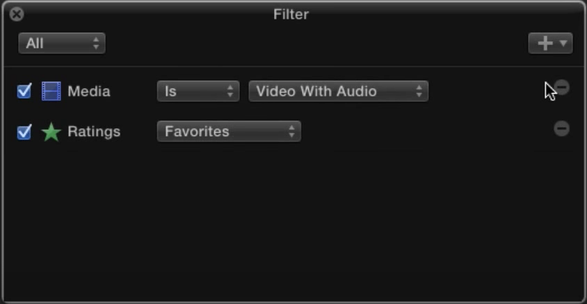Viewport: 587px width, 304px height.
Task: Expand the arrow beside the plus button
Action: 563,43
